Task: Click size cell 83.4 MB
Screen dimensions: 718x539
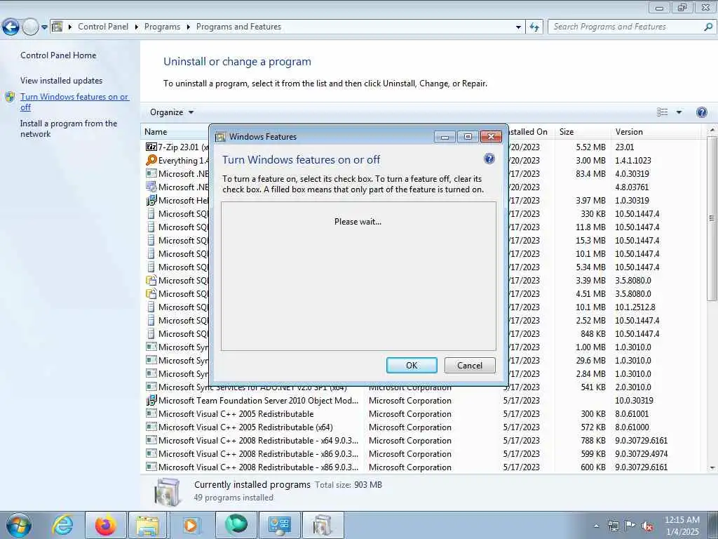Action: pyautogui.click(x=590, y=174)
